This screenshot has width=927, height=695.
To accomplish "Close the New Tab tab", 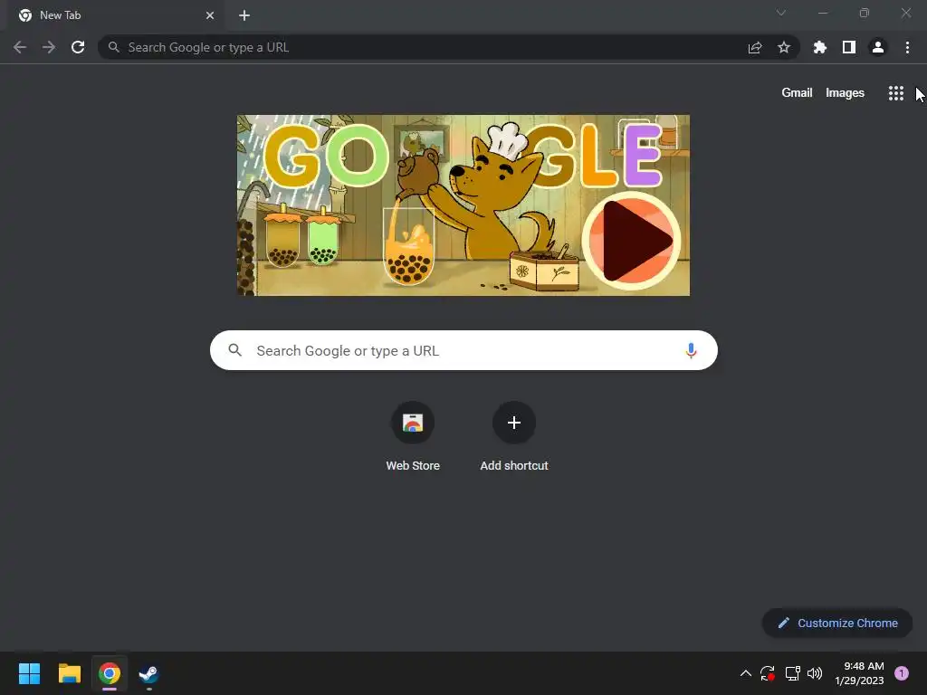I will click(x=210, y=15).
